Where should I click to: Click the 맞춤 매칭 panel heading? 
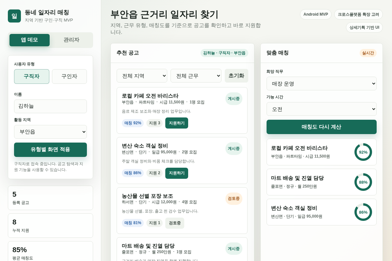pyautogui.click(x=278, y=53)
